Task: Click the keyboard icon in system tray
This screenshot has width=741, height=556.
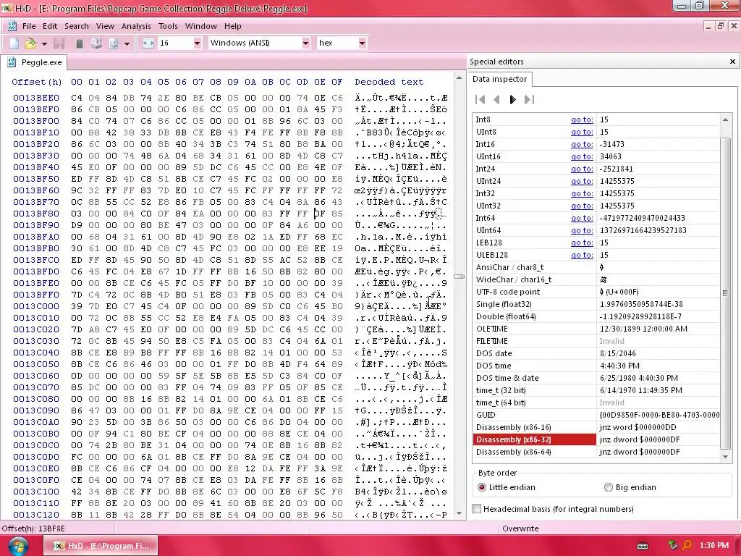Action: pyautogui.click(x=643, y=546)
